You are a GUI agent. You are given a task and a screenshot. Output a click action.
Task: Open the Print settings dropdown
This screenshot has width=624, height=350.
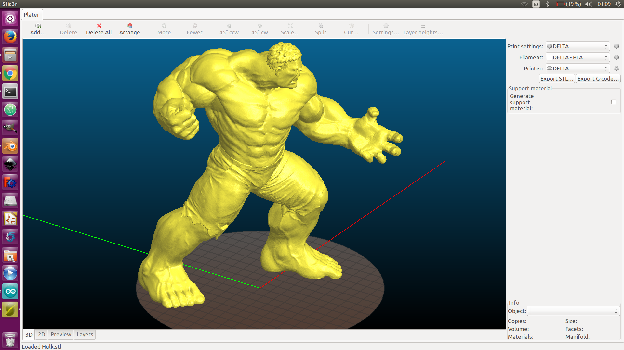pyautogui.click(x=578, y=46)
